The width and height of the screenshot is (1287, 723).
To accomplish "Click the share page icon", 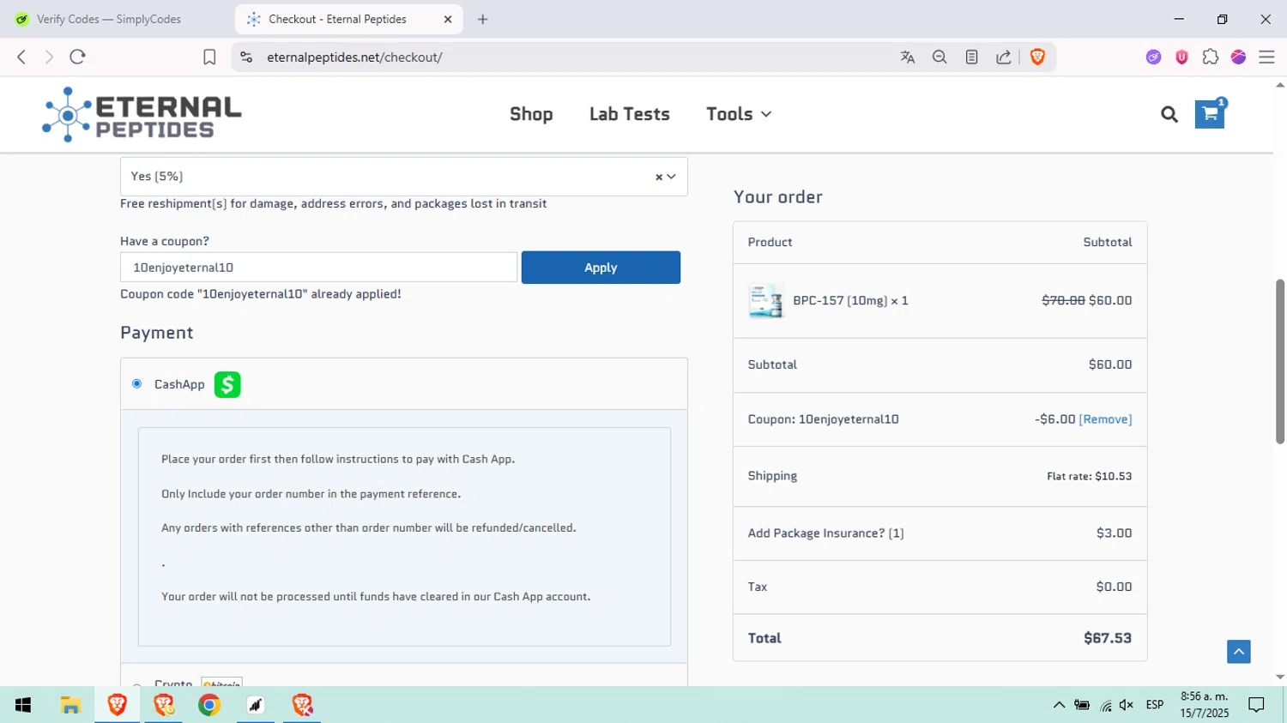I will pos(1003,57).
